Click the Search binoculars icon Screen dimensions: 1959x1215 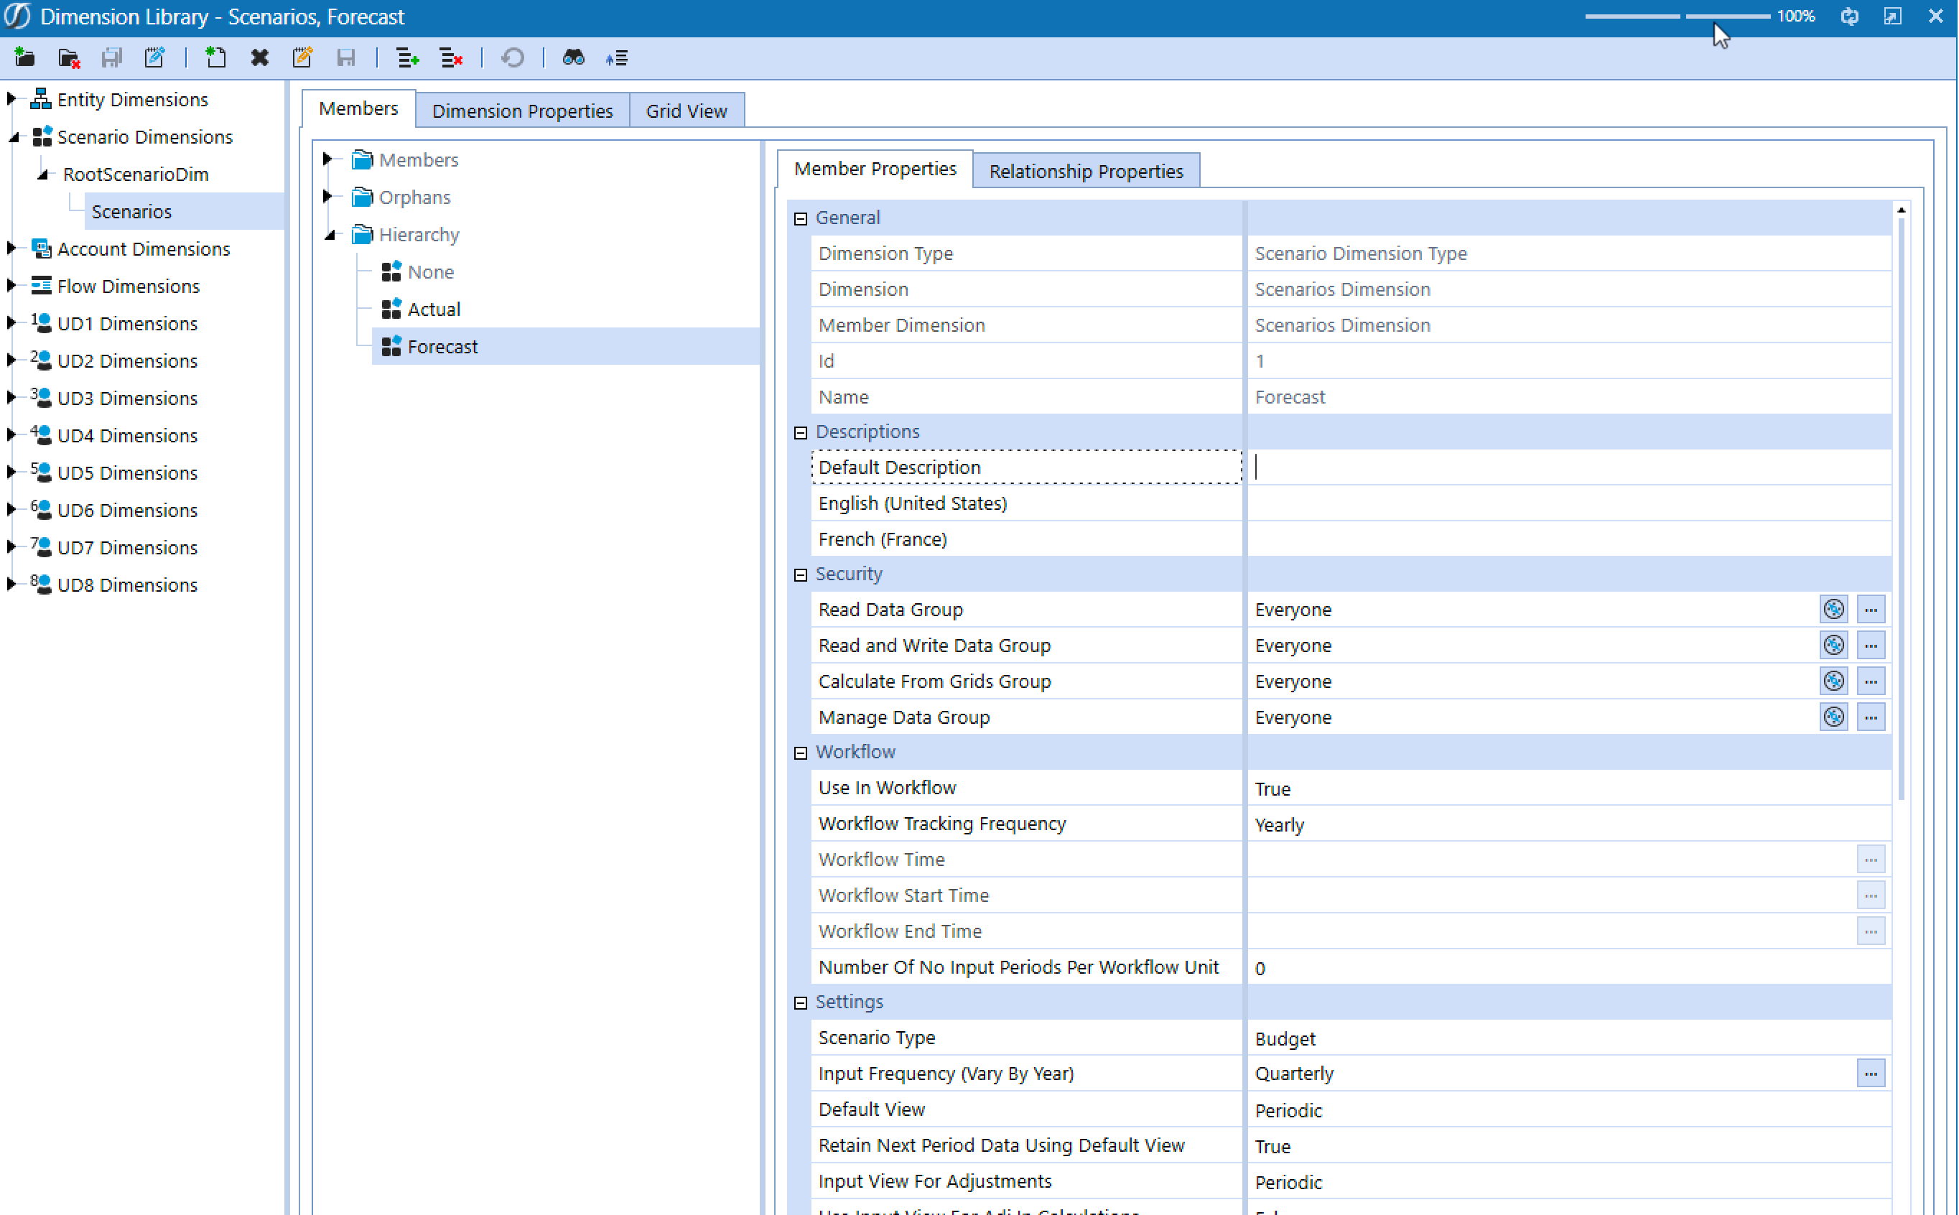tap(573, 58)
